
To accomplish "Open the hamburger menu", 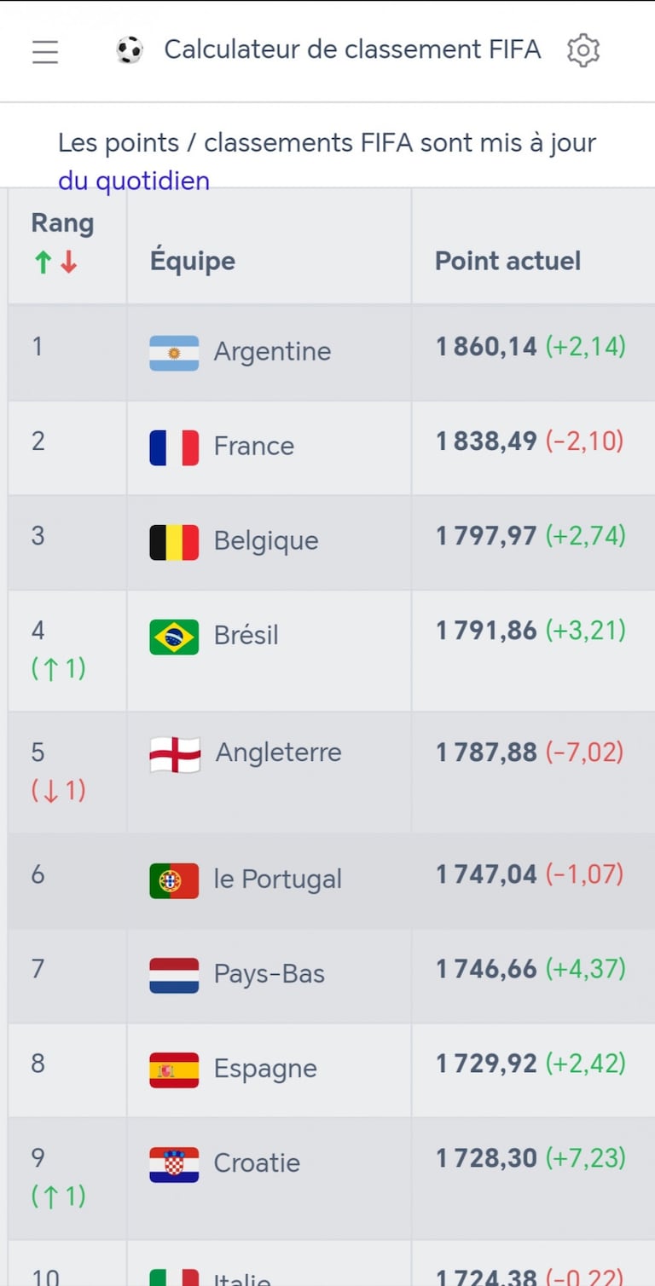I will point(45,51).
